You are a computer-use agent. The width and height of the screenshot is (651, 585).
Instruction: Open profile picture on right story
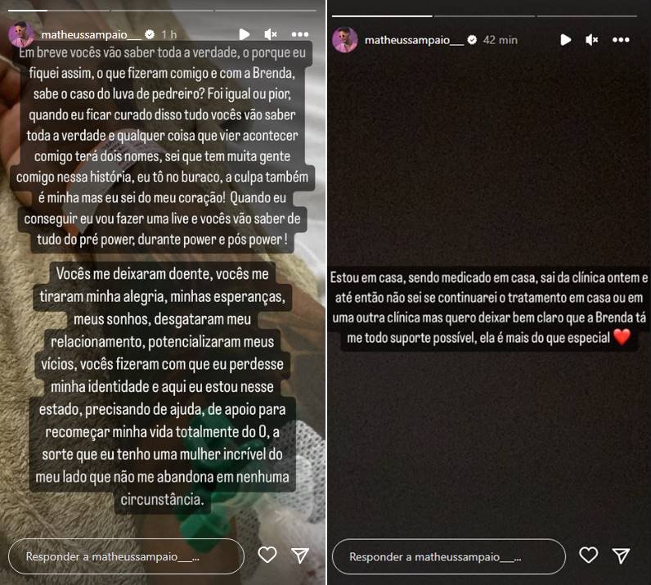[345, 40]
